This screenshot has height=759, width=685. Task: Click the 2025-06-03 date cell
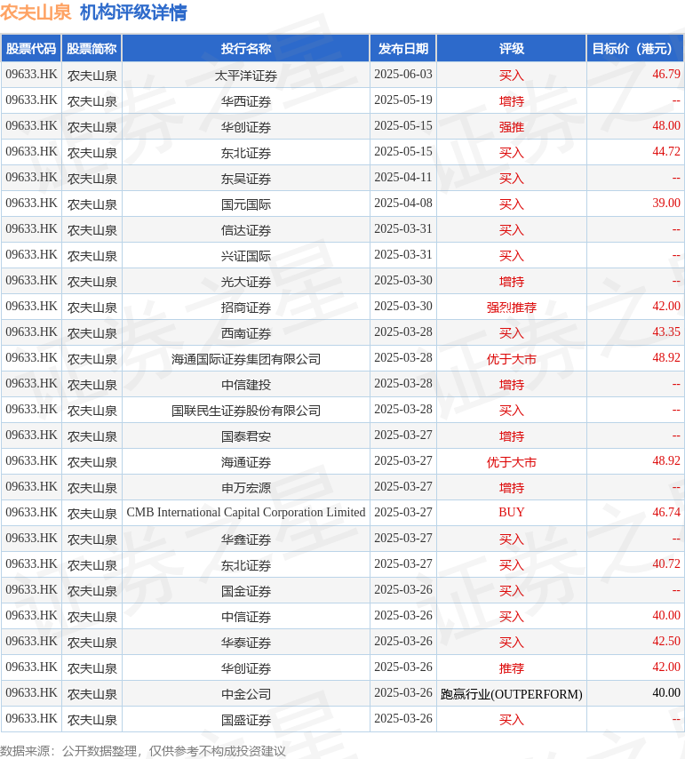click(403, 75)
